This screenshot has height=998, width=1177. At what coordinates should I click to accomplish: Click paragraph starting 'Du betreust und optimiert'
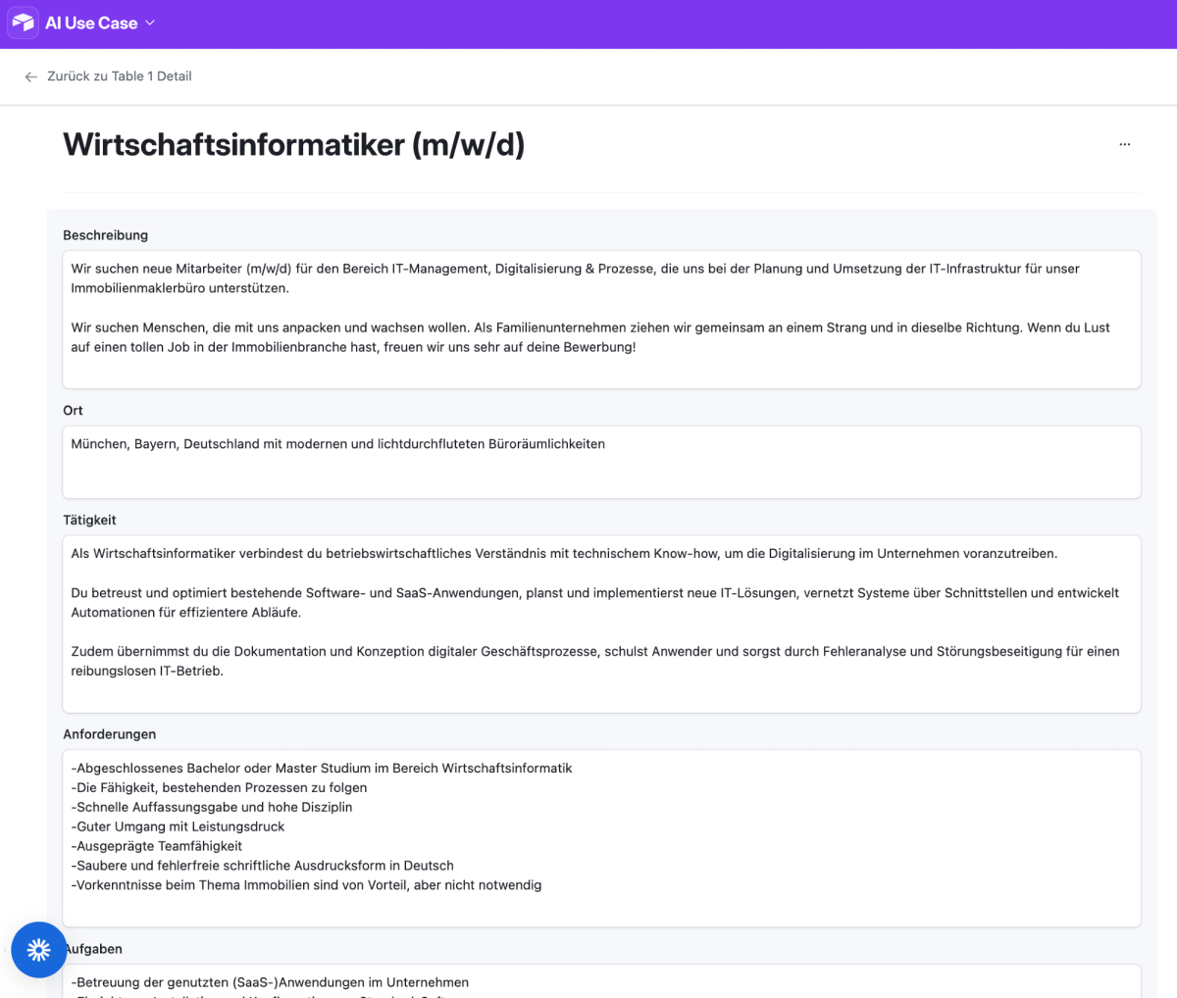click(594, 603)
